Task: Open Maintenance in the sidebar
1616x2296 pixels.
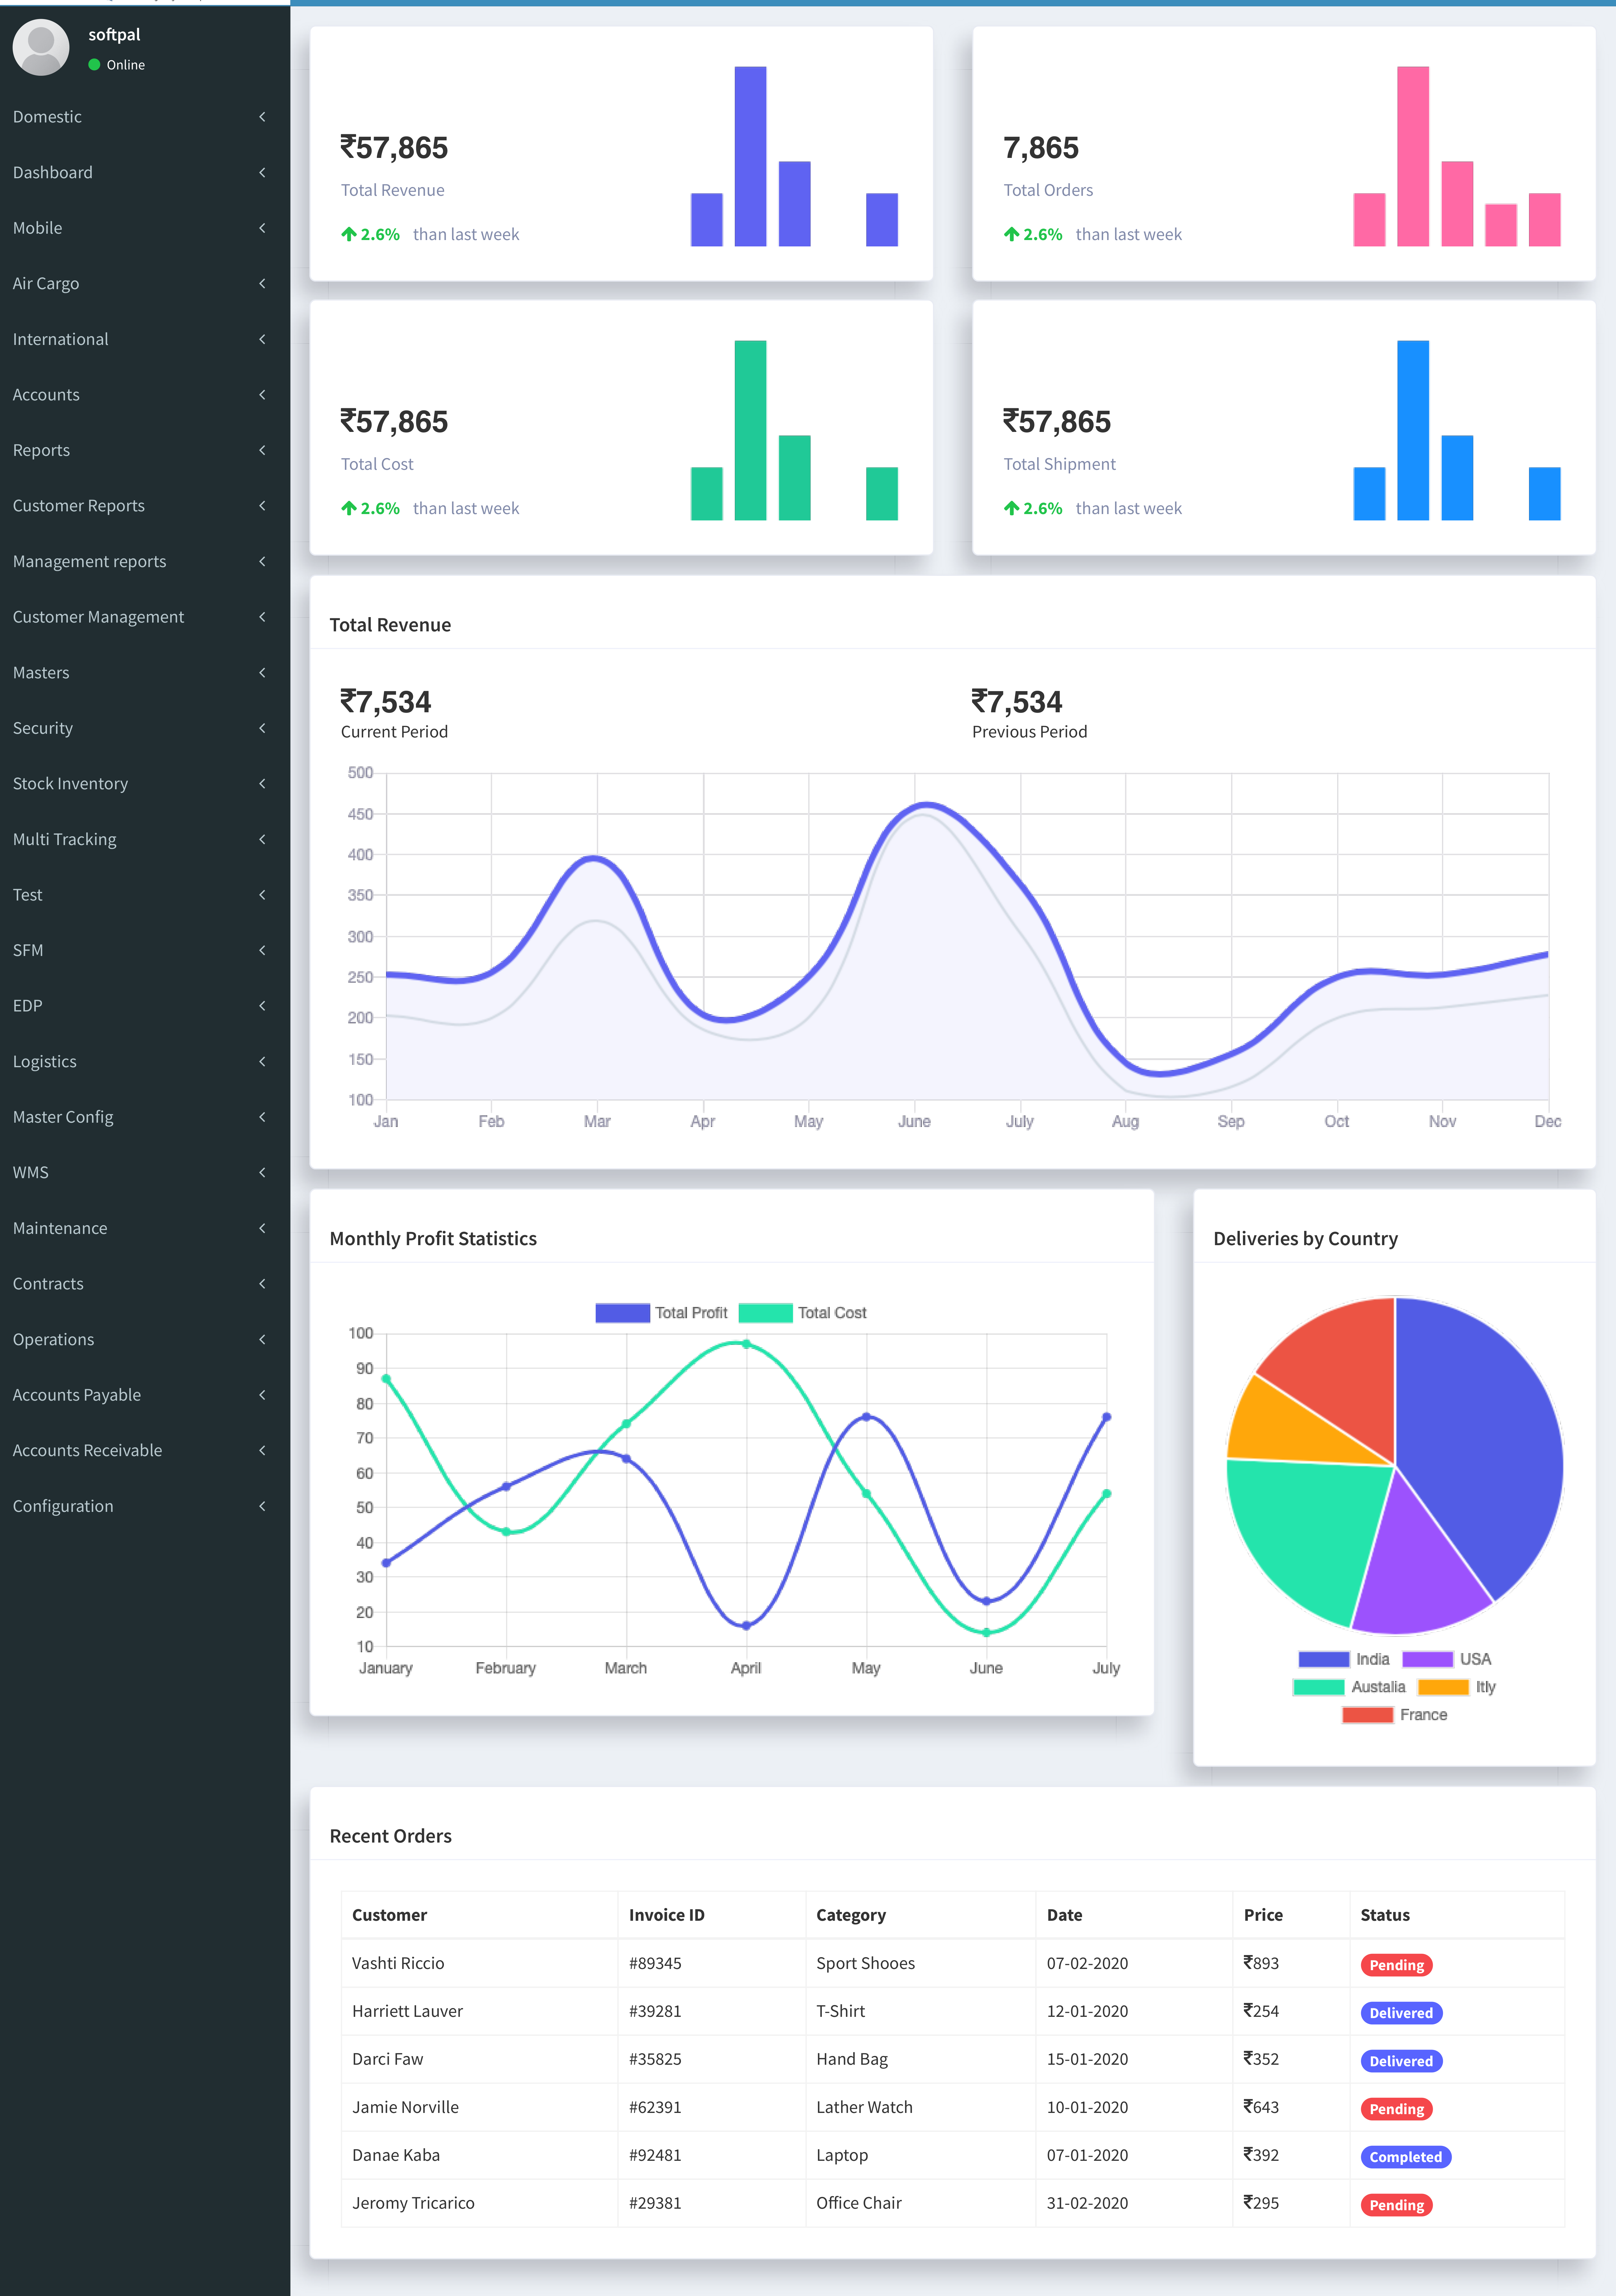Action: point(145,1228)
